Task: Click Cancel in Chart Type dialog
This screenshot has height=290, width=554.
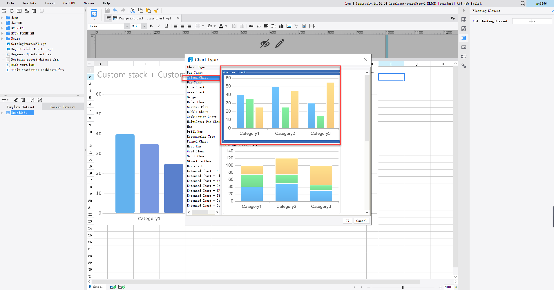Action: (x=361, y=221)
